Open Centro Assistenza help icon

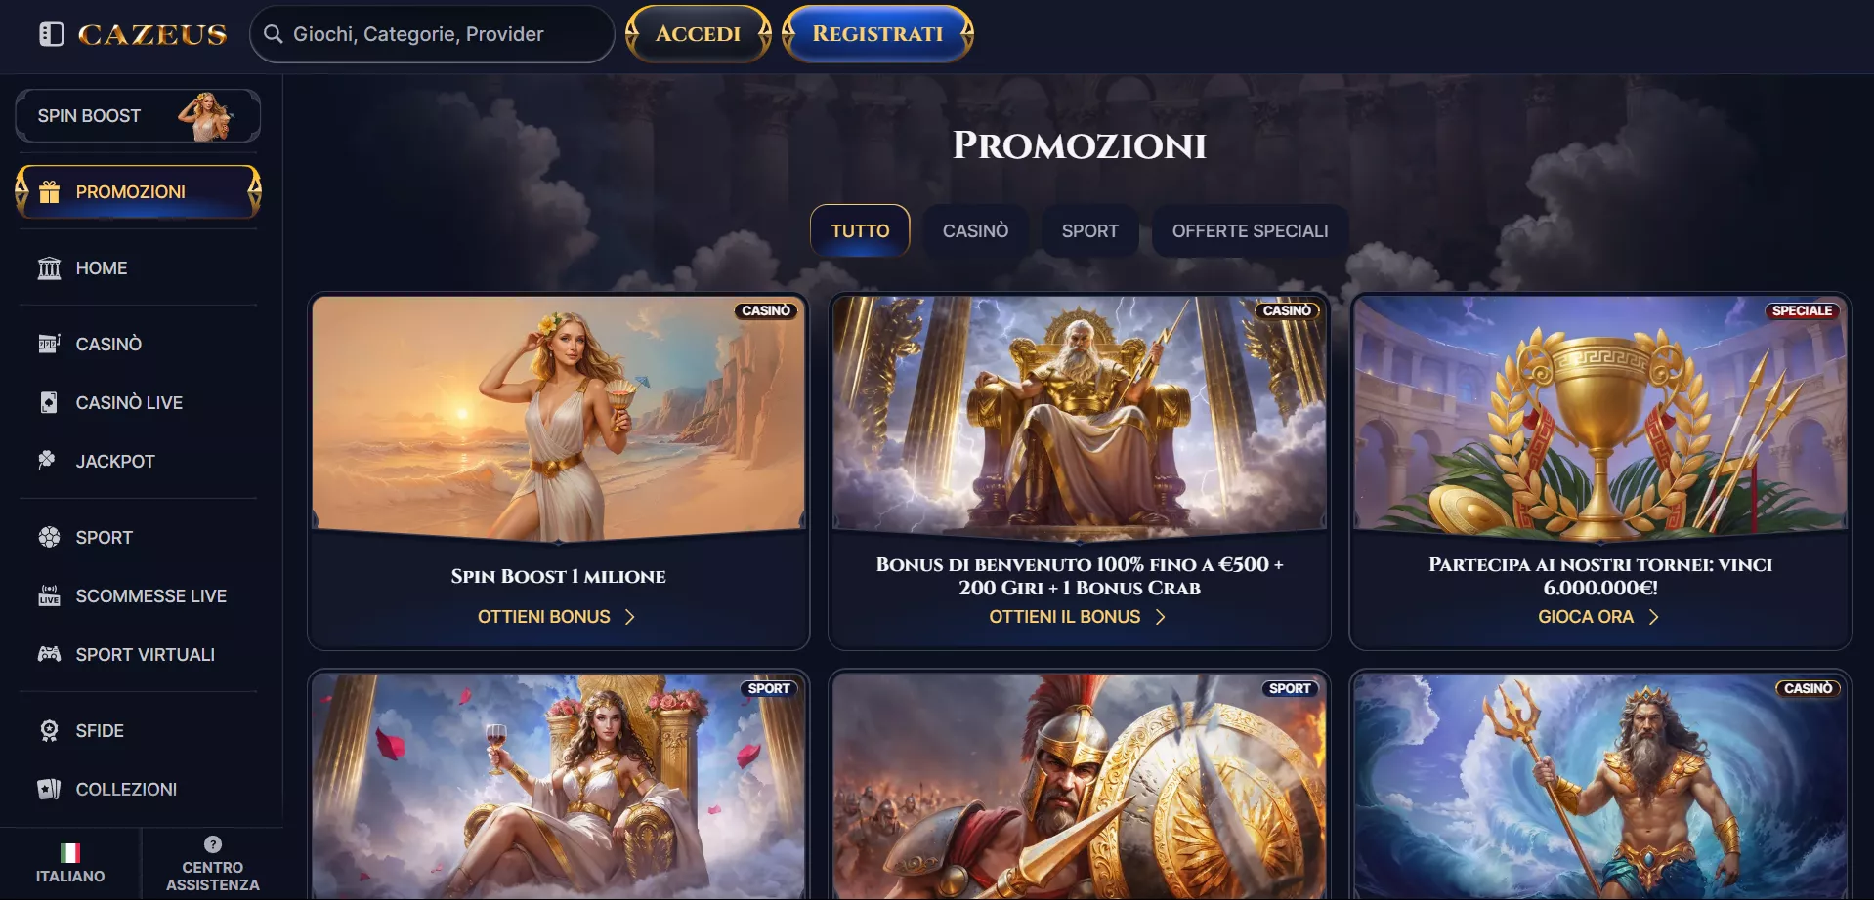coord(213,844)
